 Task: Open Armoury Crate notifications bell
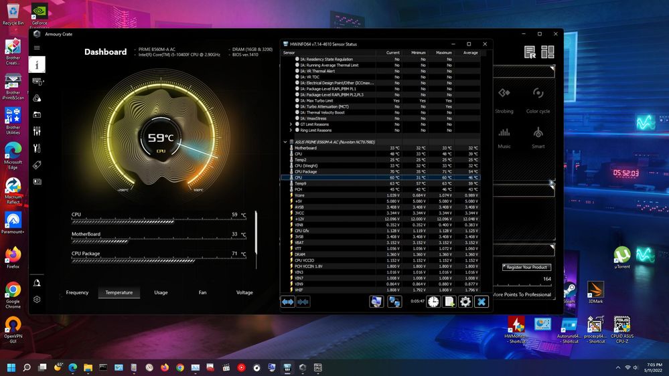tap(37, 282)
